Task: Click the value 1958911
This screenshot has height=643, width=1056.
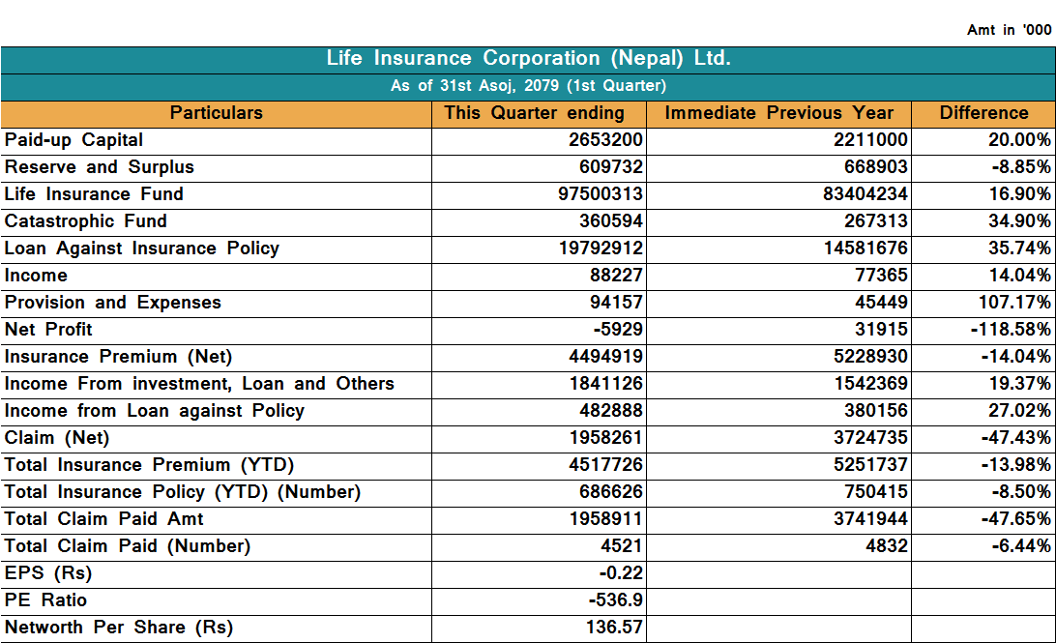Action: point(605,519)
